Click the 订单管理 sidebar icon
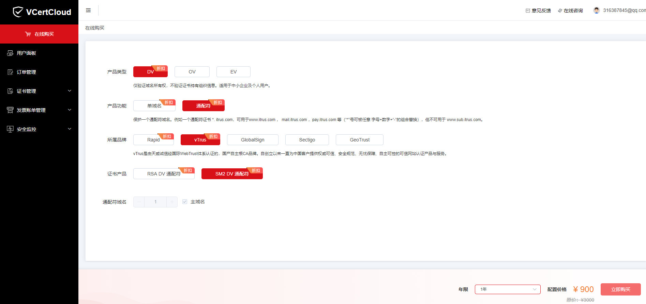 [10, 72]
